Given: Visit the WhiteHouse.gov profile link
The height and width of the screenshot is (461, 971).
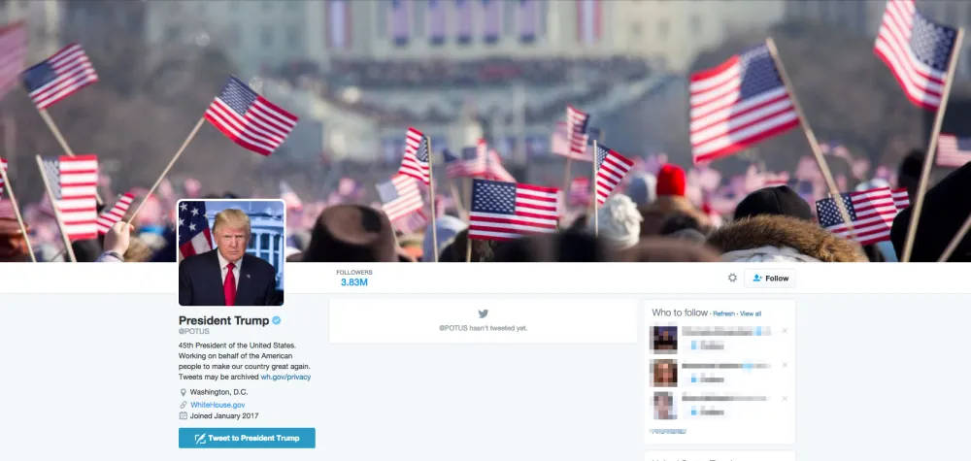Looking at the screenshot, I should pos(218,405).
